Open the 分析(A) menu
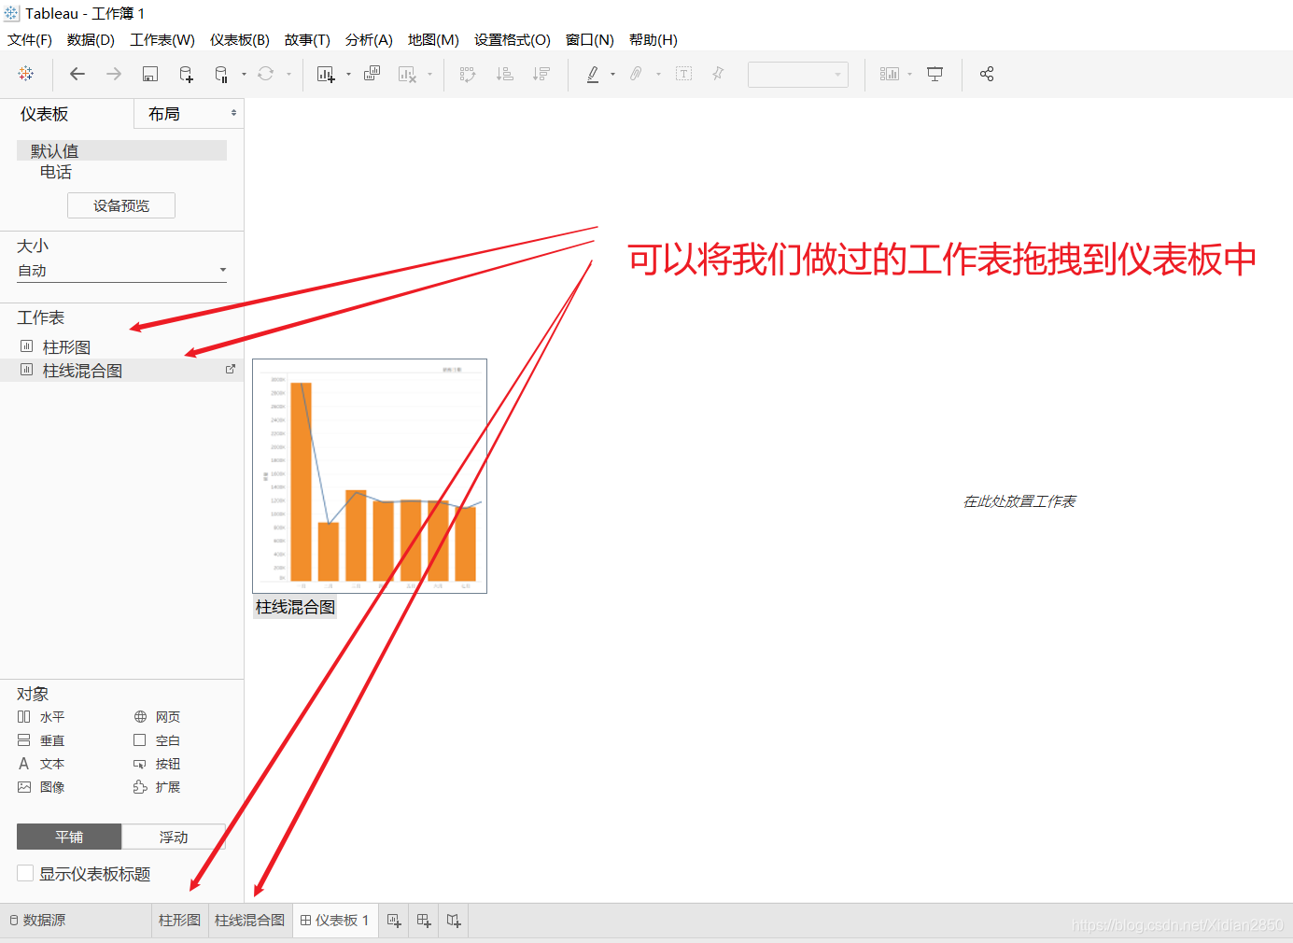Viewport: 1293px width, 943px height. [x=369, y=40]
